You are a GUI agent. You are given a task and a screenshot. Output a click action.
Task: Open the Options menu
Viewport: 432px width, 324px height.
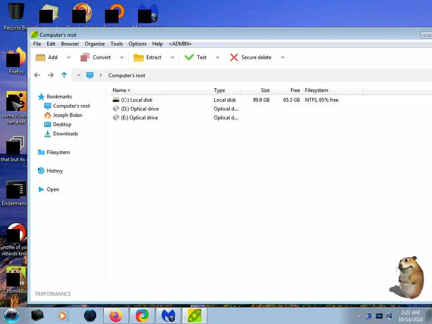(138, 44)
